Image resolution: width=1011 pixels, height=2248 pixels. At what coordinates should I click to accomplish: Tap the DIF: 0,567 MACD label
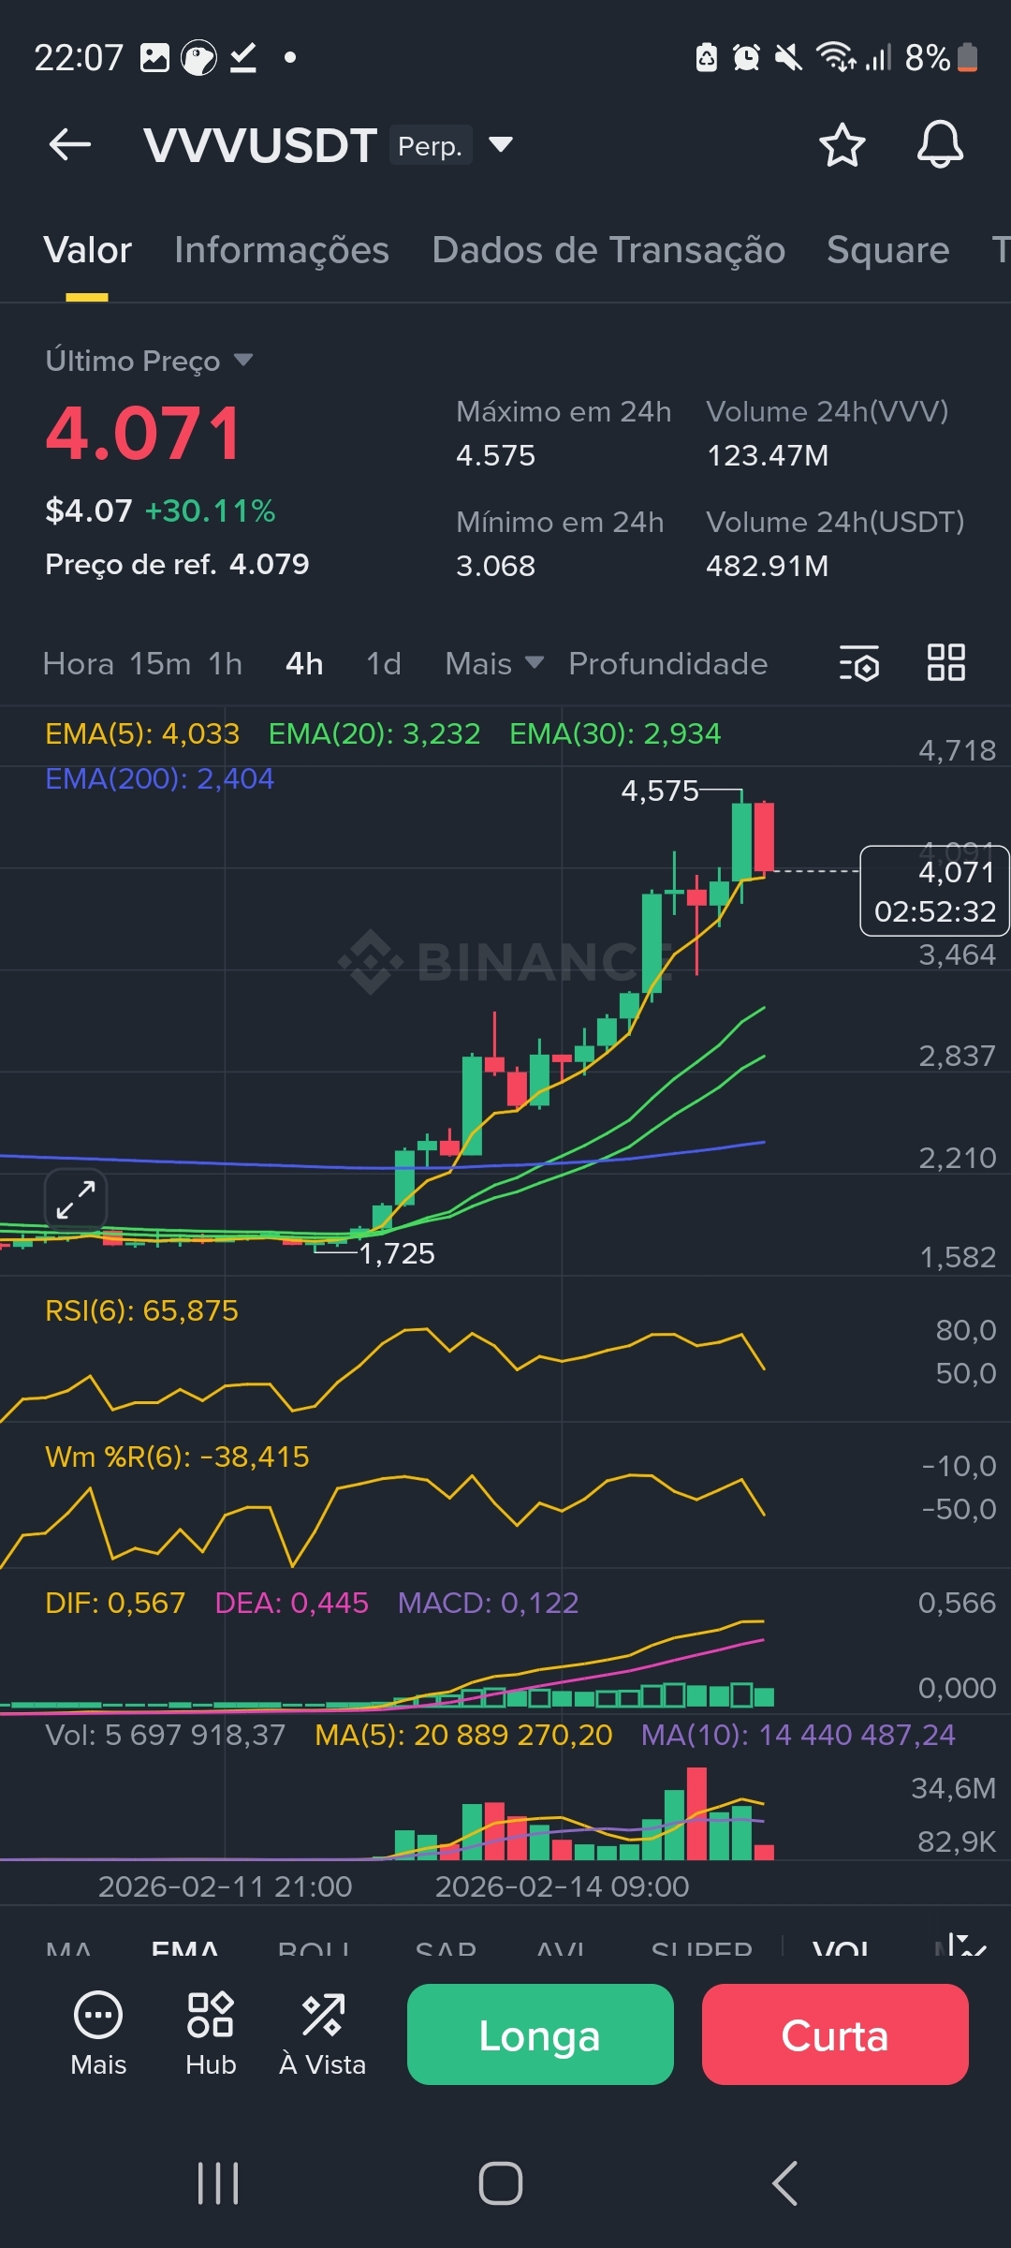click(115, 1603)
